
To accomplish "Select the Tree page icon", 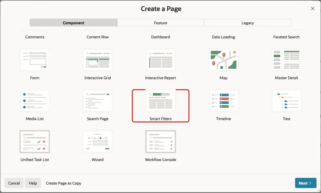I will [287, 101].
